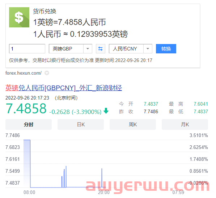Click the 2.6254% chart axis label
The width and height of the screenshot is (216, 198).
point(199,147)
